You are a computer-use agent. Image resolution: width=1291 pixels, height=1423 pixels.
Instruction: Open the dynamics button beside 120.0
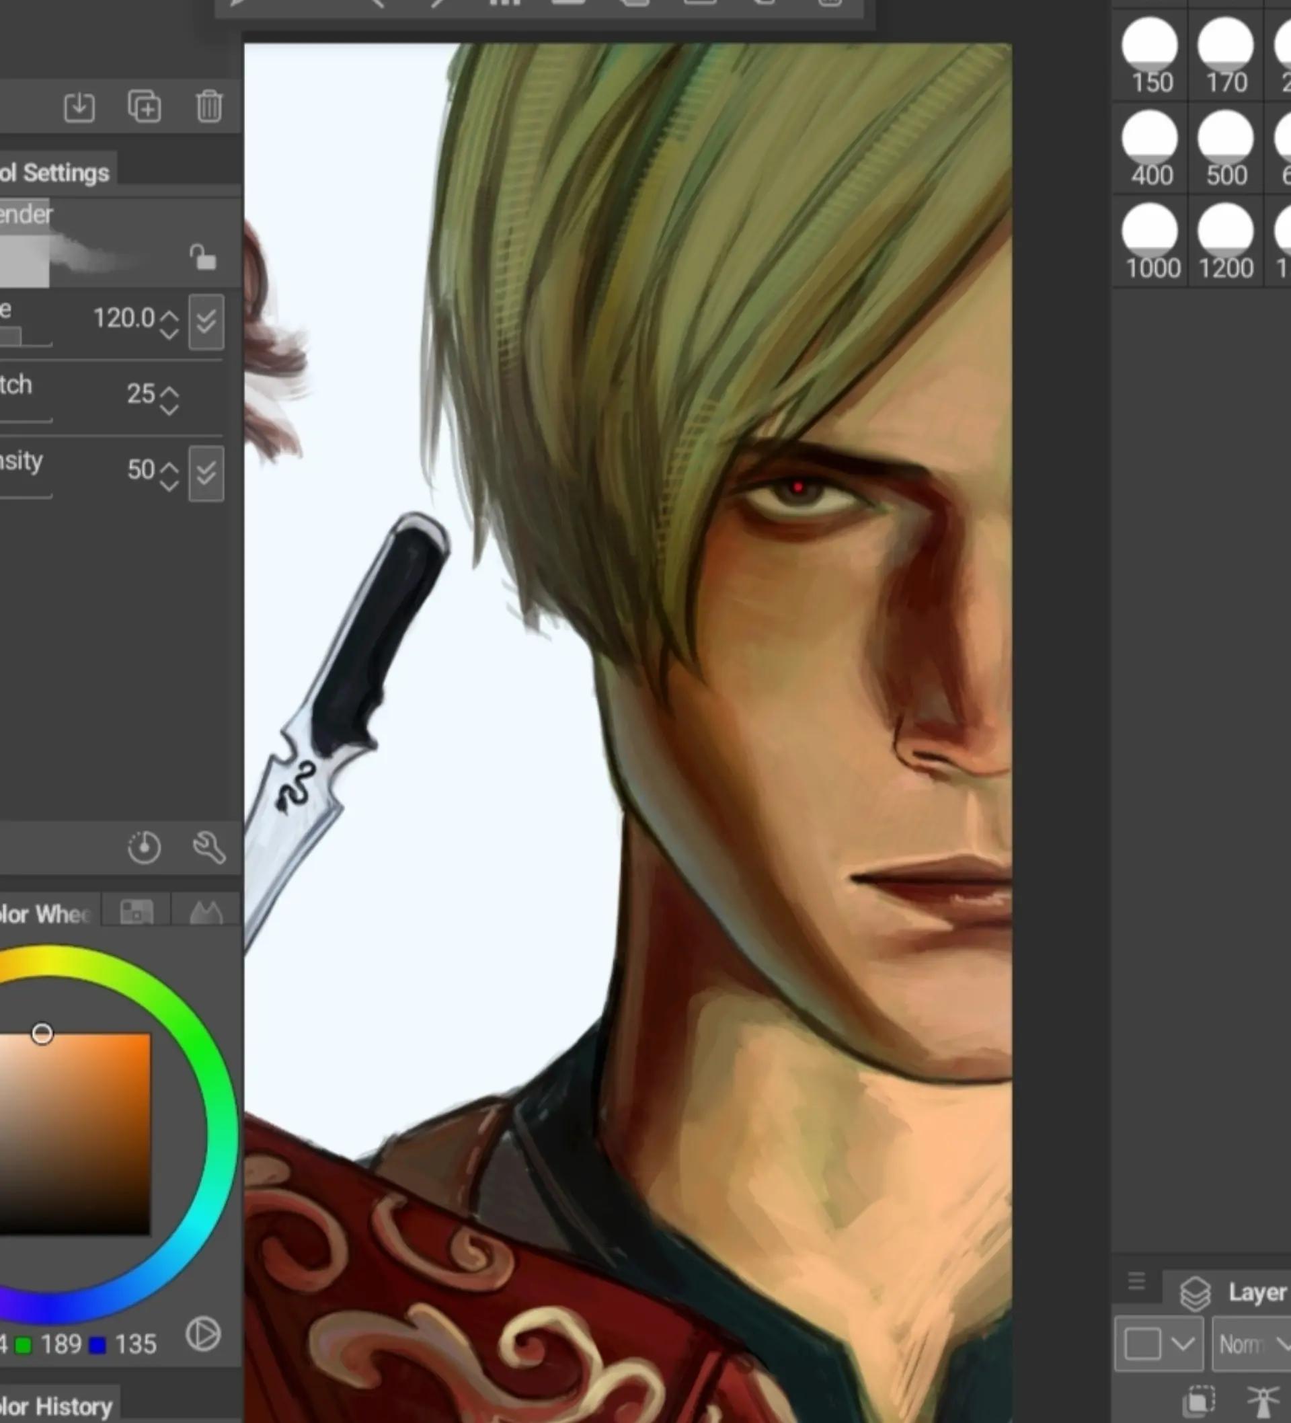[x=206, y=323]
